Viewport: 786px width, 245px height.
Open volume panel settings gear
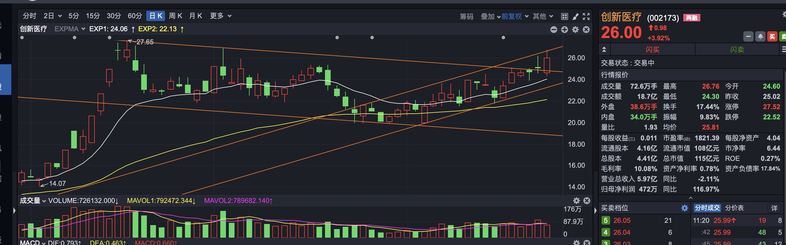click(x=576, y=200)
